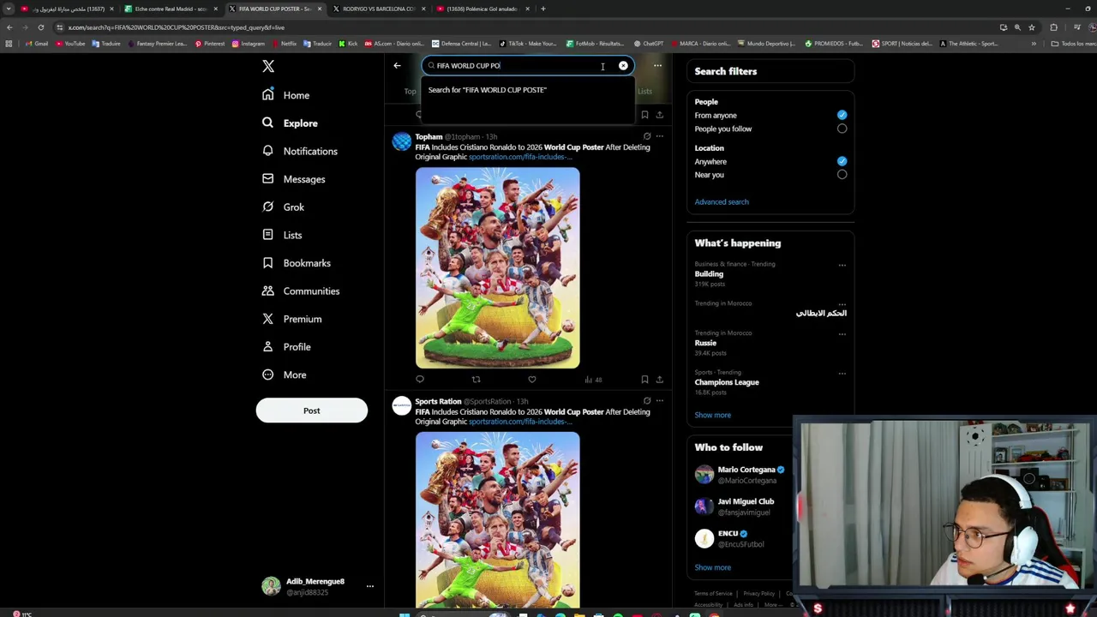
Task: Reply to the Topham post
Action: (x=420, y=380)
